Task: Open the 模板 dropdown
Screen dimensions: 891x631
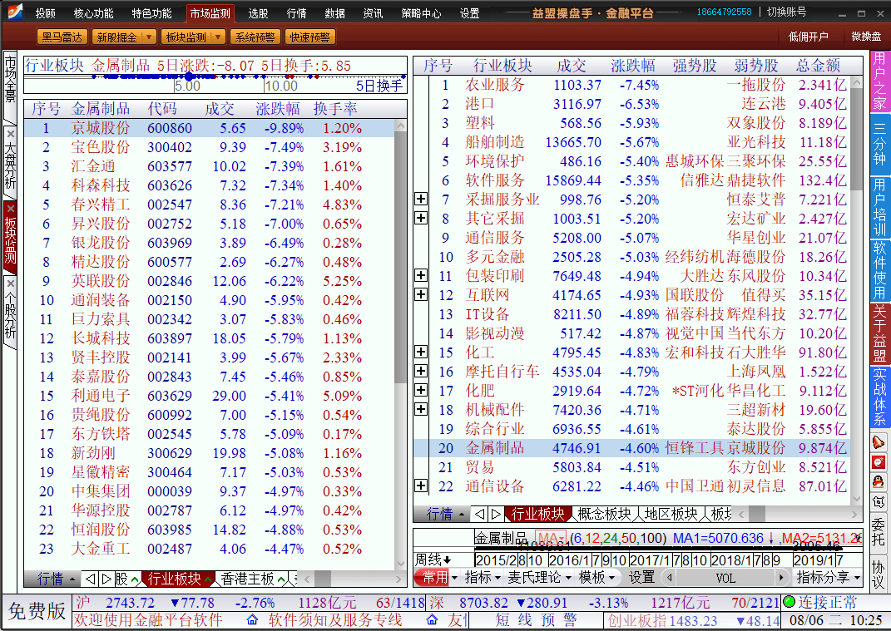Action: pyautogui.click(x=596, y=578)
